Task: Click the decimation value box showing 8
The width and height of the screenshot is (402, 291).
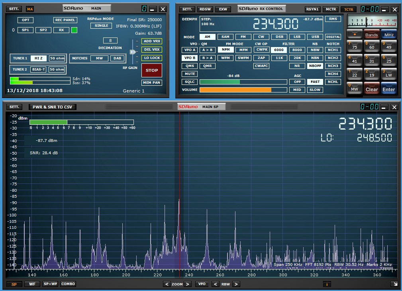Action: pos(110,40)
